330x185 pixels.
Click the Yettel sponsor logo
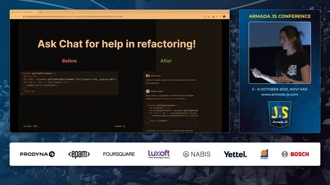pos(235,154)
